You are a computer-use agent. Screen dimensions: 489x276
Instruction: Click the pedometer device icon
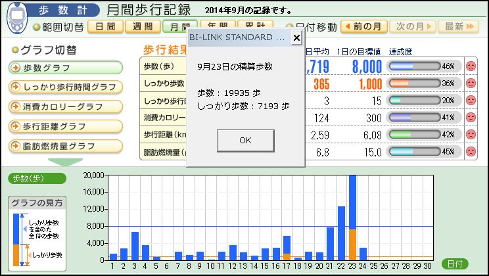coord(17,18)
